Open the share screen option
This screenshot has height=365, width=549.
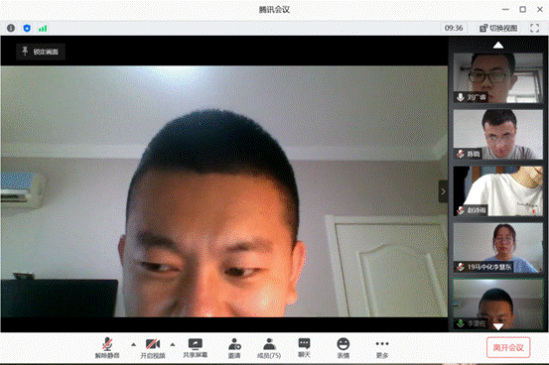pos(195,348)
